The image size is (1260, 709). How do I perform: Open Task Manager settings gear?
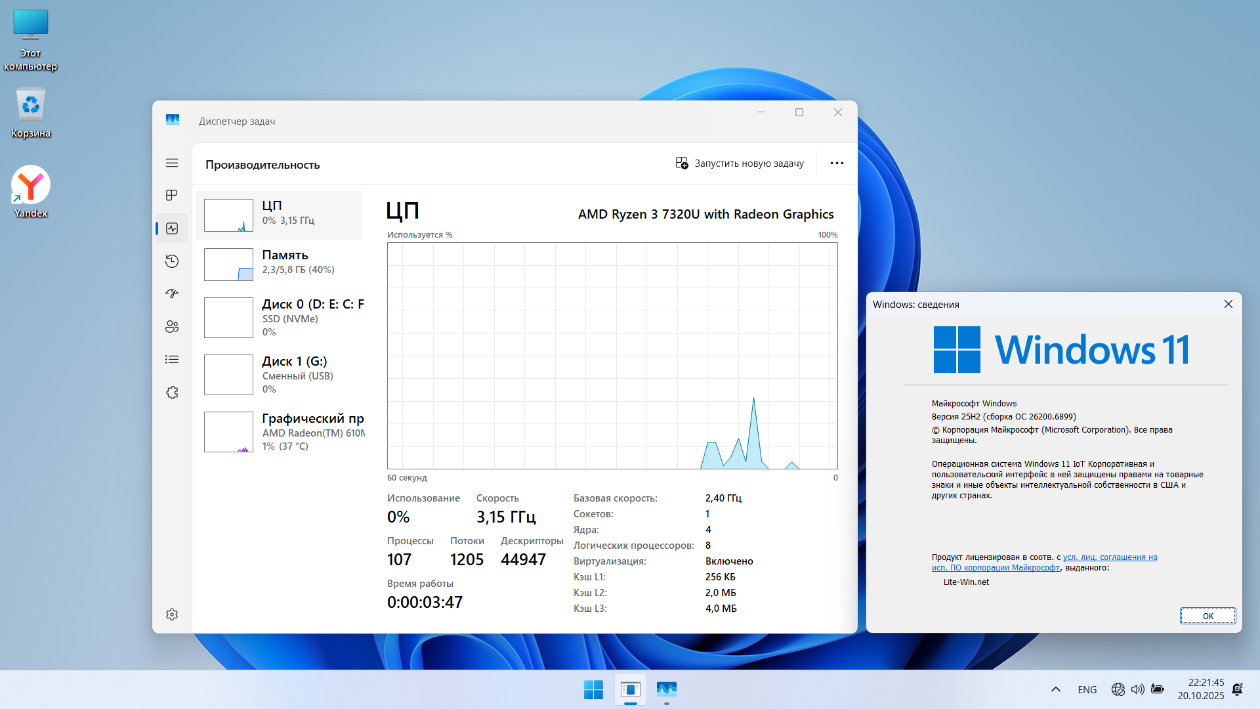172,614
